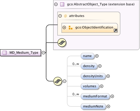Expand the gco:ObjectIdentification attribute group
140x111 pixels.
tap(64, 27)
